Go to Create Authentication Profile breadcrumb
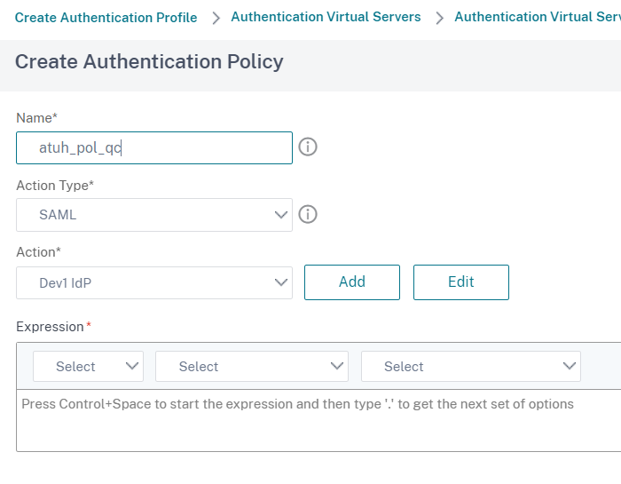This screenshot has width=621, height=484. click(x=106, y=18)
